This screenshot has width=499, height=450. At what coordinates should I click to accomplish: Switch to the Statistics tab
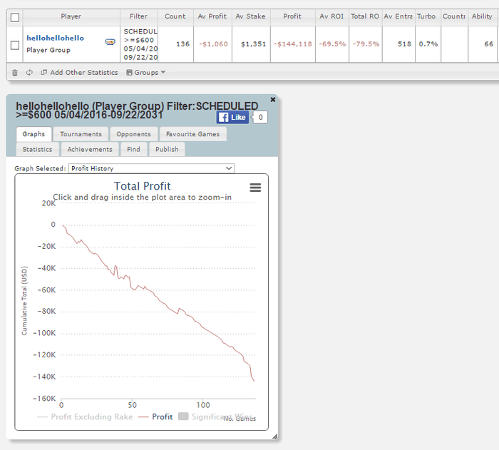(x=37, y=149)
